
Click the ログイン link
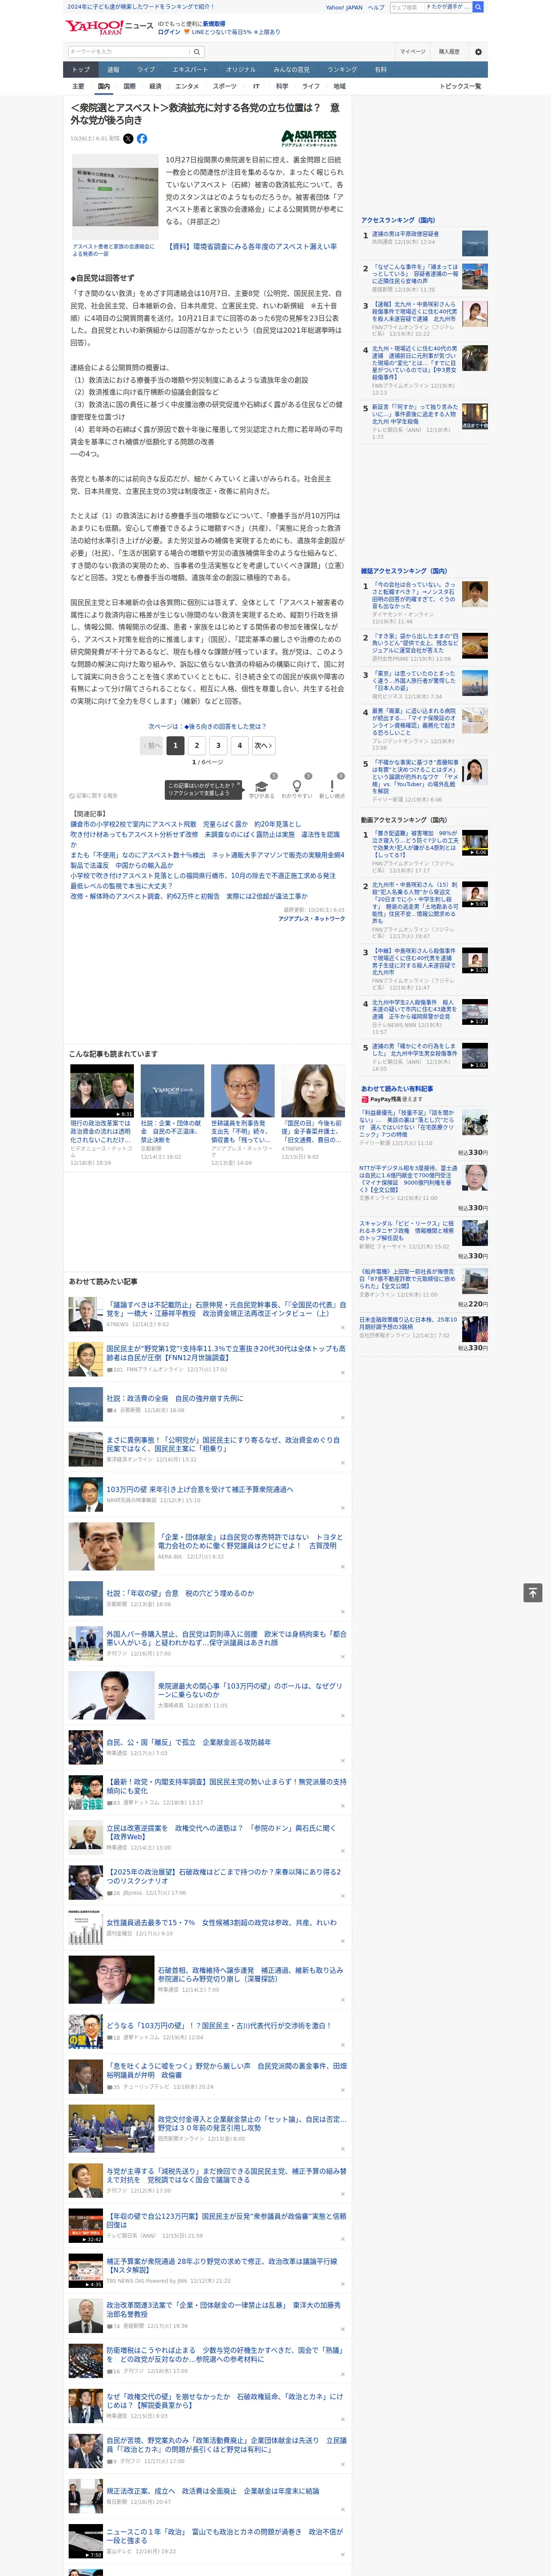click(169, 32)
